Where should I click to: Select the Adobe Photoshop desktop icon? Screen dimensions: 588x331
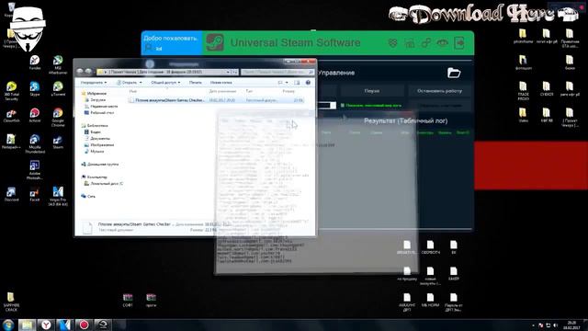tap(35, 170)
